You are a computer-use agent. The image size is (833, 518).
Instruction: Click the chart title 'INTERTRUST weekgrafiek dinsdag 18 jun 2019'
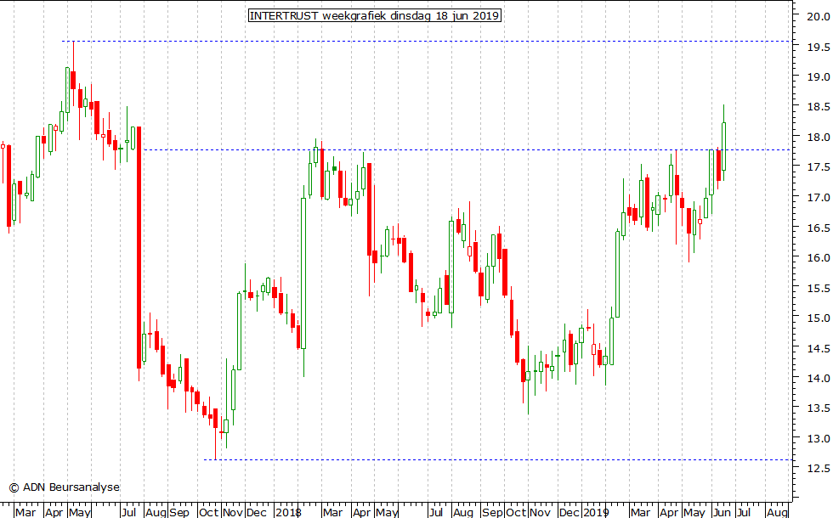click(375, 15)
